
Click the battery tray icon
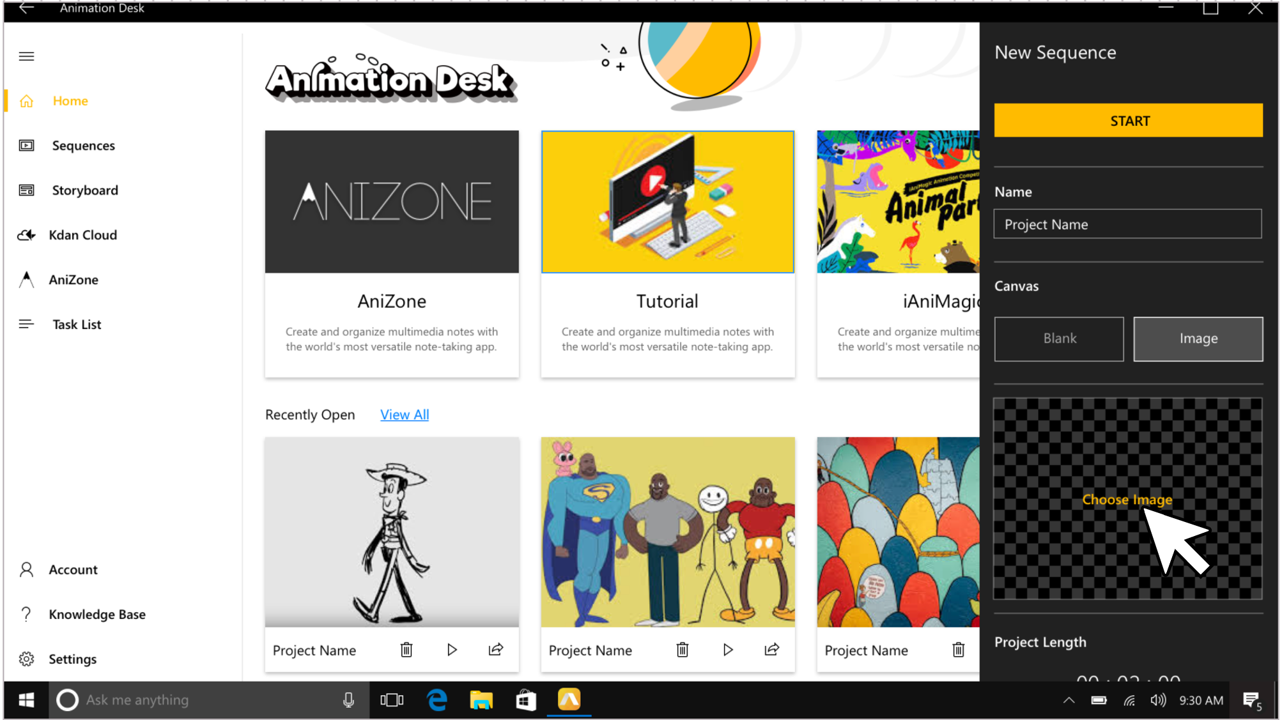pos(1099,700)
